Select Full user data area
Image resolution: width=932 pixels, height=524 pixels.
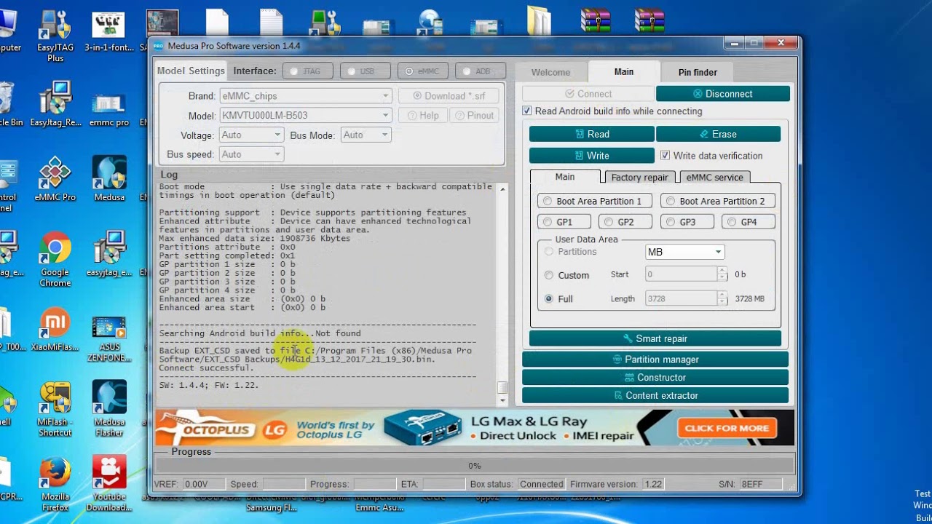coord(549,299)
